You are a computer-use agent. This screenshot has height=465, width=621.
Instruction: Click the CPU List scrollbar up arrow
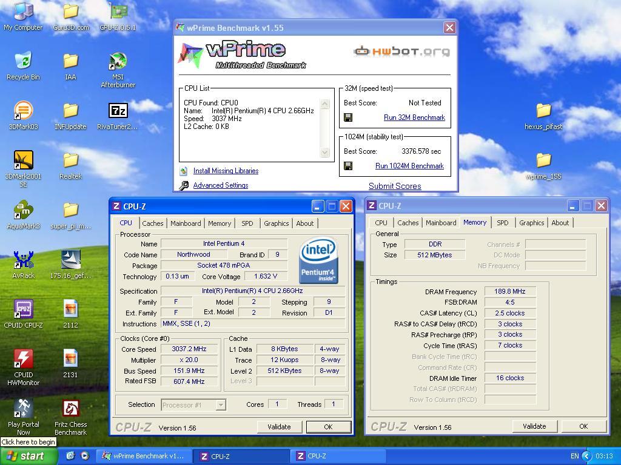pyautogui.click(x=325, y=104)
